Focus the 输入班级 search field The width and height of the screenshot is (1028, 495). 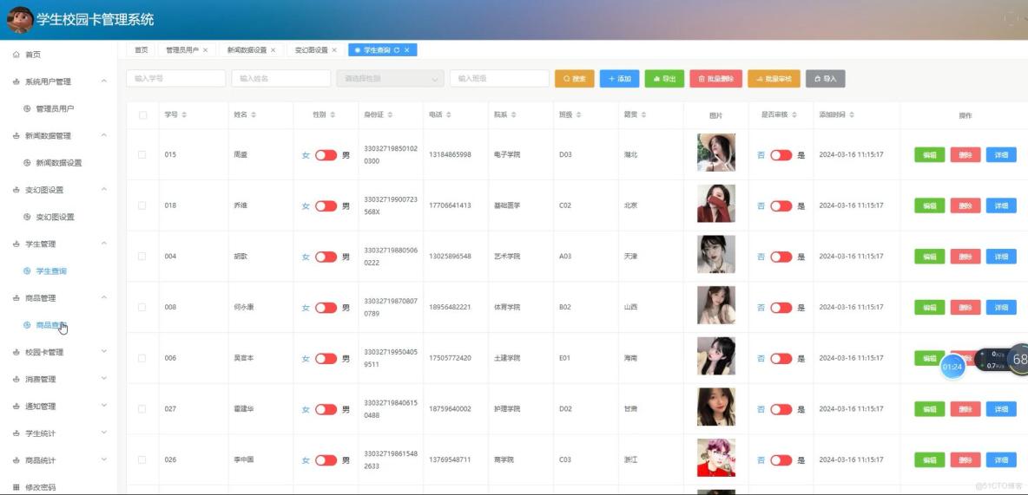(x=499, y=79)
